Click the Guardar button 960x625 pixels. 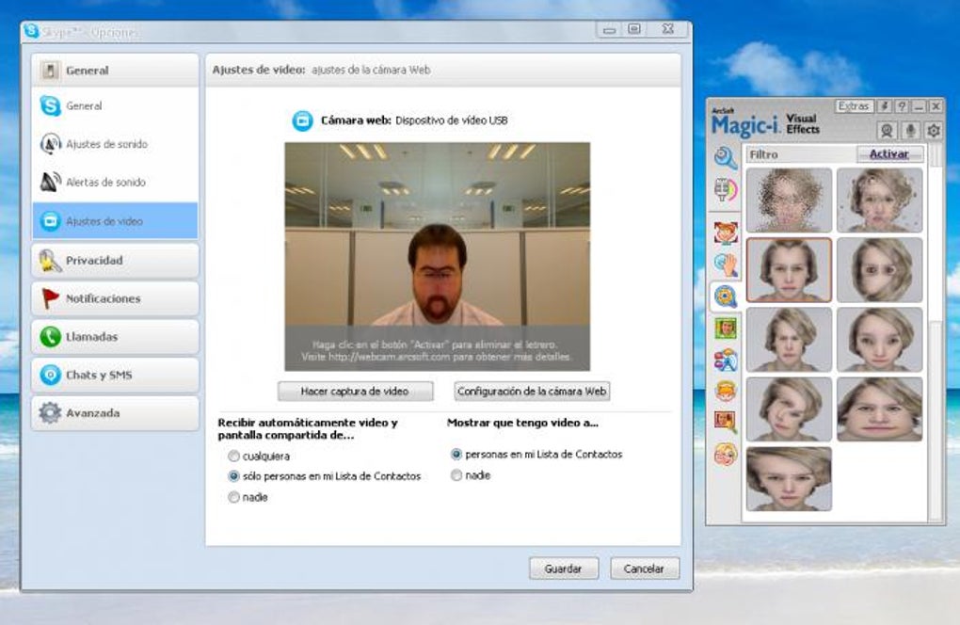(563, 569)
